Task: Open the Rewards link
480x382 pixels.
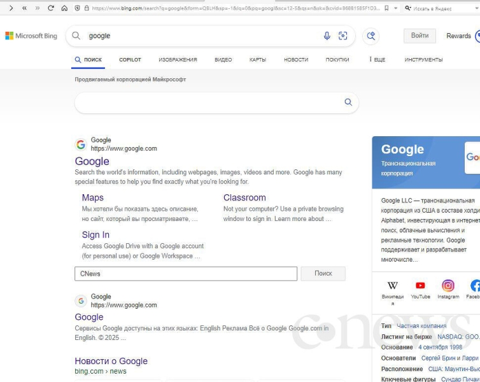Action: (x=458, y=36)
